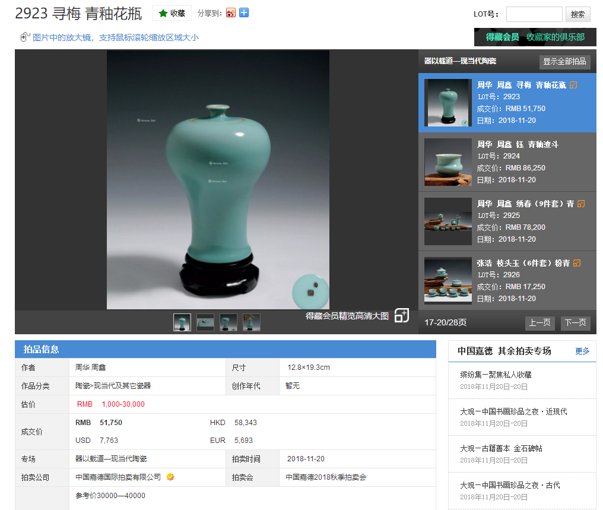Type in the LOT number input field
603x510 pixels.
(534, 14)
